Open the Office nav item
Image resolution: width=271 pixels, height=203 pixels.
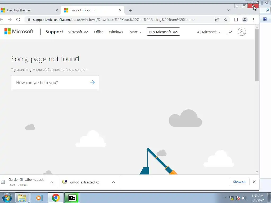coord(98,32)
